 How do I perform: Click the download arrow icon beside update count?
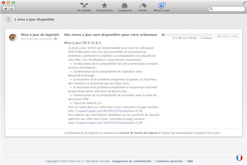pos(8,19)
